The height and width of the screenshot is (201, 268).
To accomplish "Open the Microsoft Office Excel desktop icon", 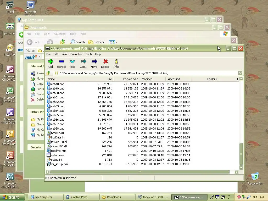I will pos(10,91).
